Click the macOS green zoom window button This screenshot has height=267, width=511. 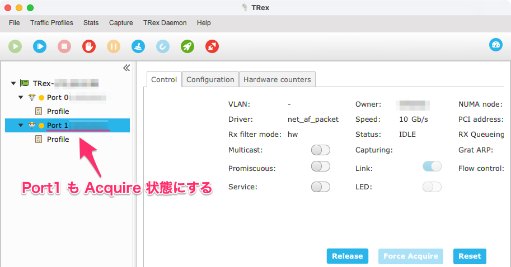coord(30,8)
